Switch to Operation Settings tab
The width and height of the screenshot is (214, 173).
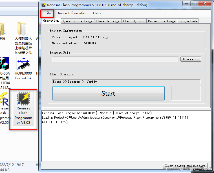(x=77, y=21)
